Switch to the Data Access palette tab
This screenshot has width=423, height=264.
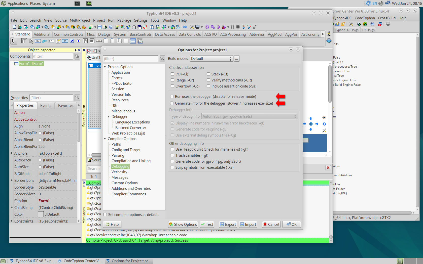pyautogui.click(x=165, y=34)
